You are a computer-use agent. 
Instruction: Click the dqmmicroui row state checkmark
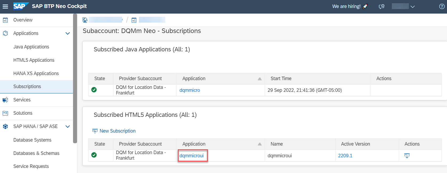(x=94, y=155)
